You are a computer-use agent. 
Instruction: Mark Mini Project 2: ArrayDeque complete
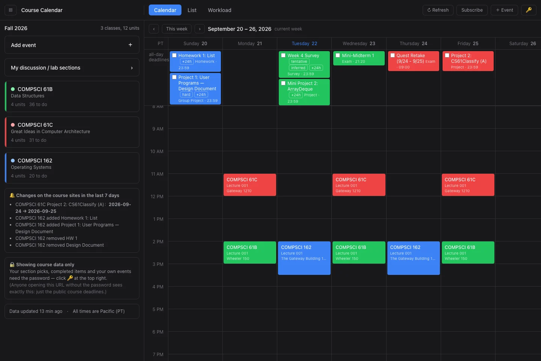pyautogui.click(x=283, y=83)
